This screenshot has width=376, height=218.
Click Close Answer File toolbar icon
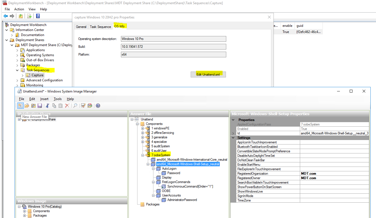coord(33,106)
